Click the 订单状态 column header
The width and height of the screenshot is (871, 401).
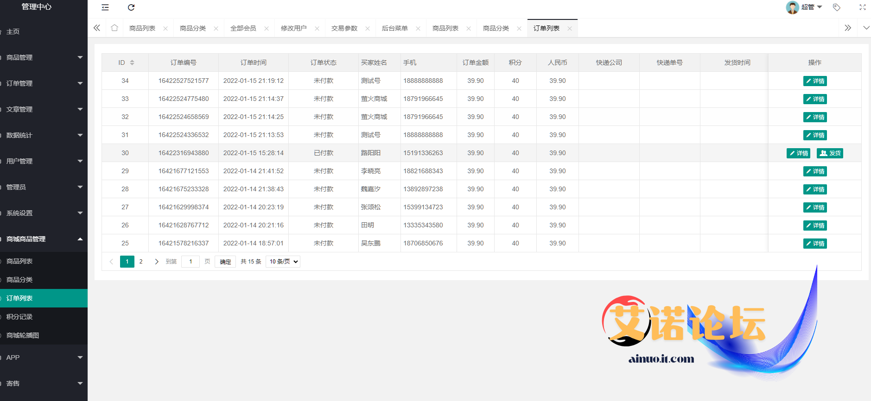point(324,63)
